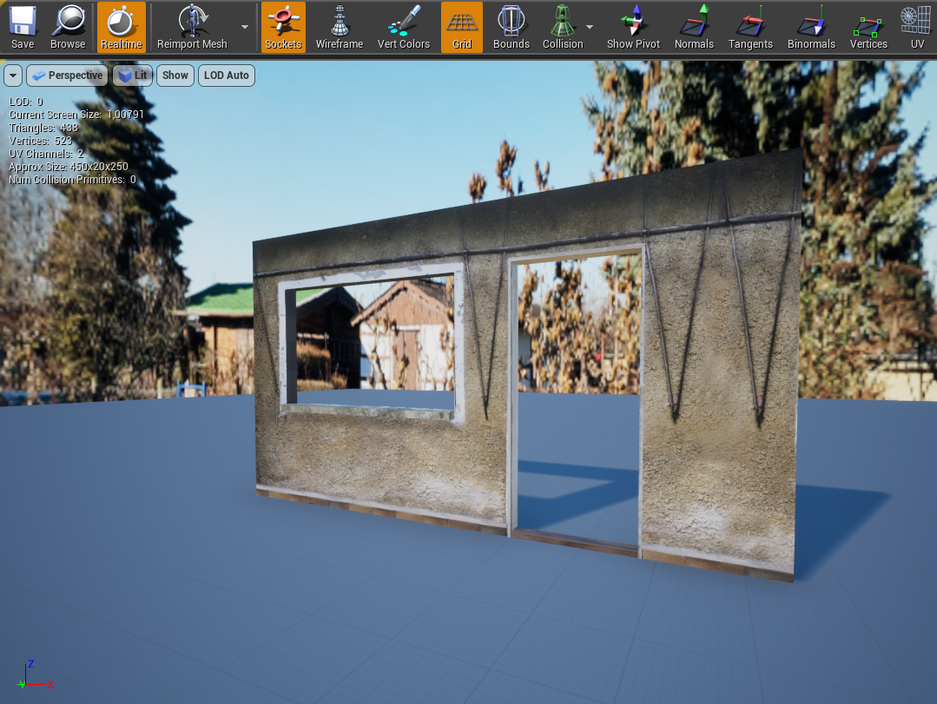
Task: Show Vertices of the mesh
Action: point(868,27)
